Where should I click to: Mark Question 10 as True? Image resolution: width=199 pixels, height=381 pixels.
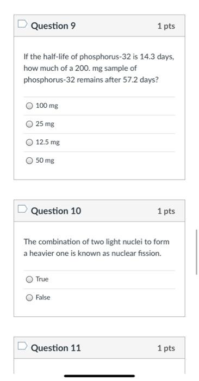pos(29,279)
